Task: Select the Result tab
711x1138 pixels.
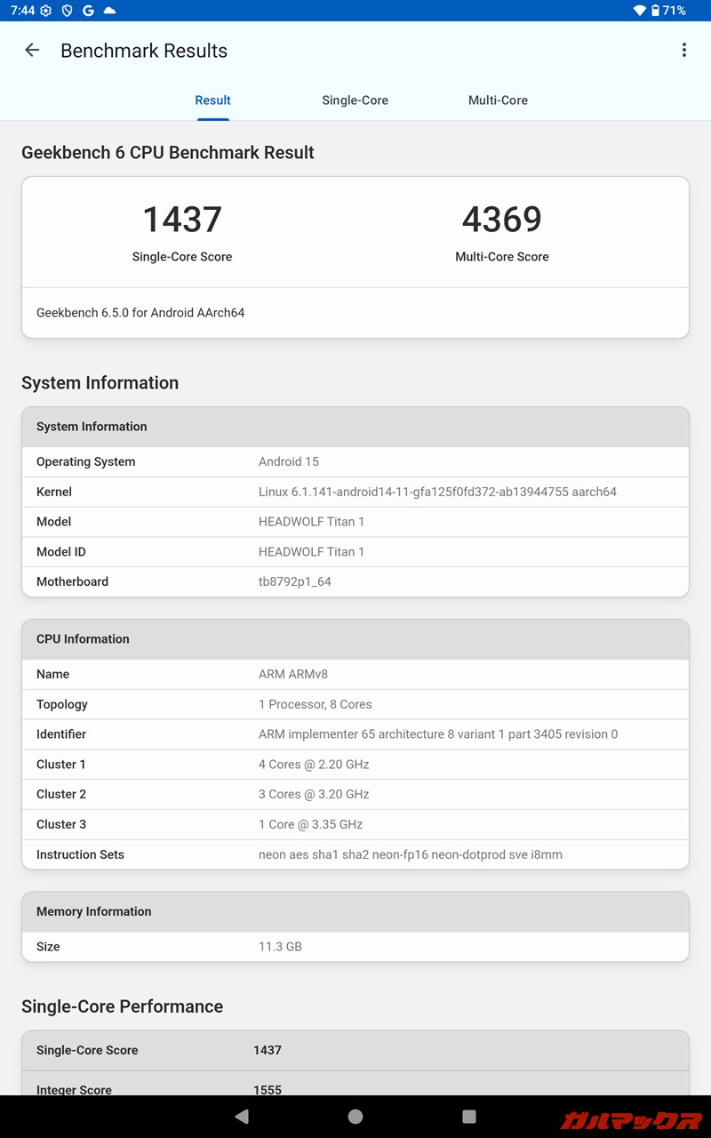Action: [x=212, y=100]
